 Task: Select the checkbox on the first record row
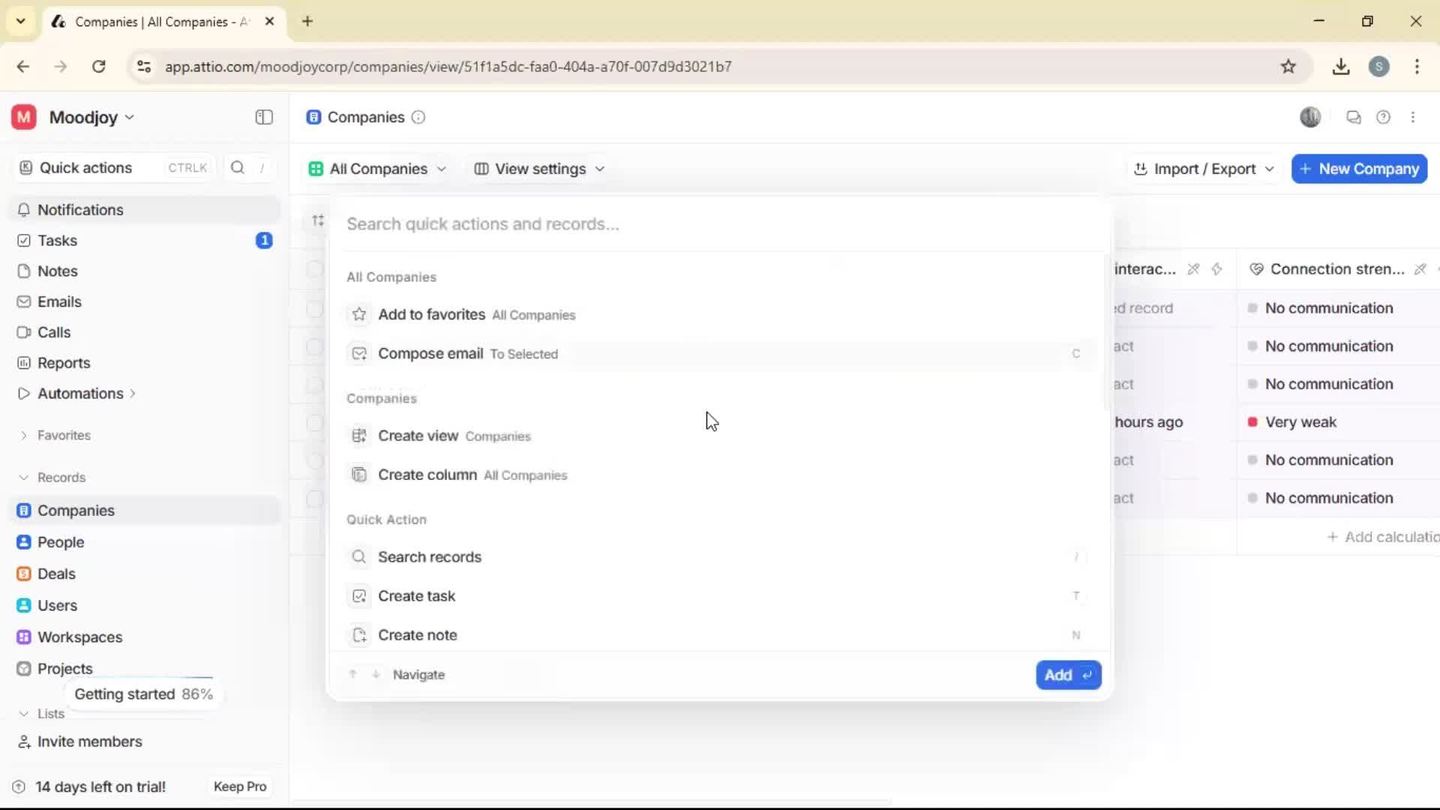click(315, 270)
